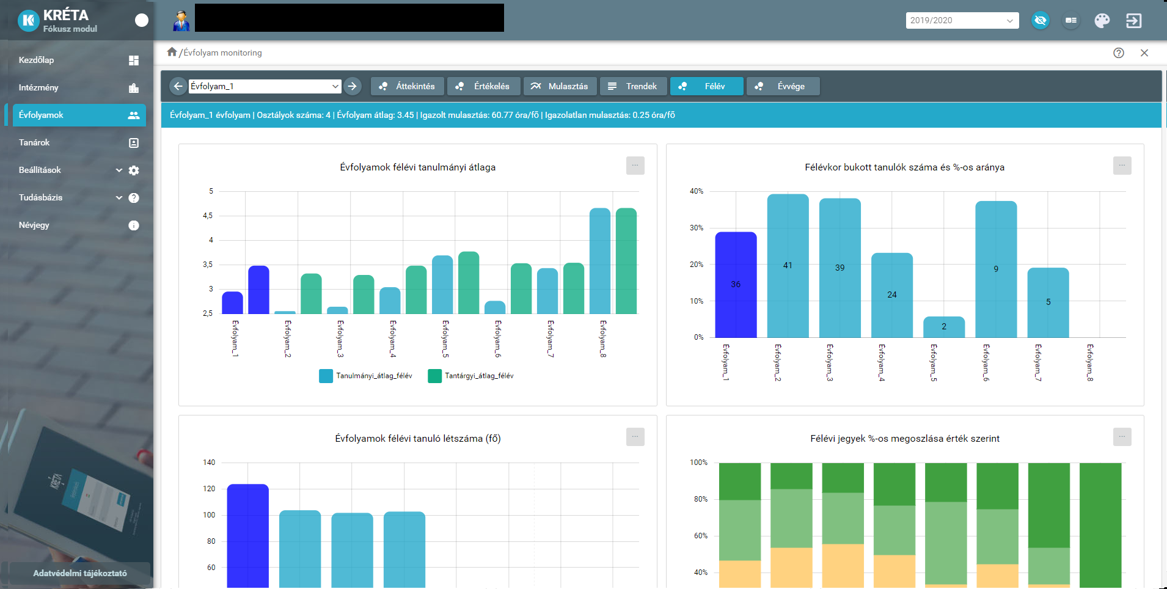Toggle the white sidebar collapse circle
The height and width of the screenshot is (589, 1167).
coord(142,21)
